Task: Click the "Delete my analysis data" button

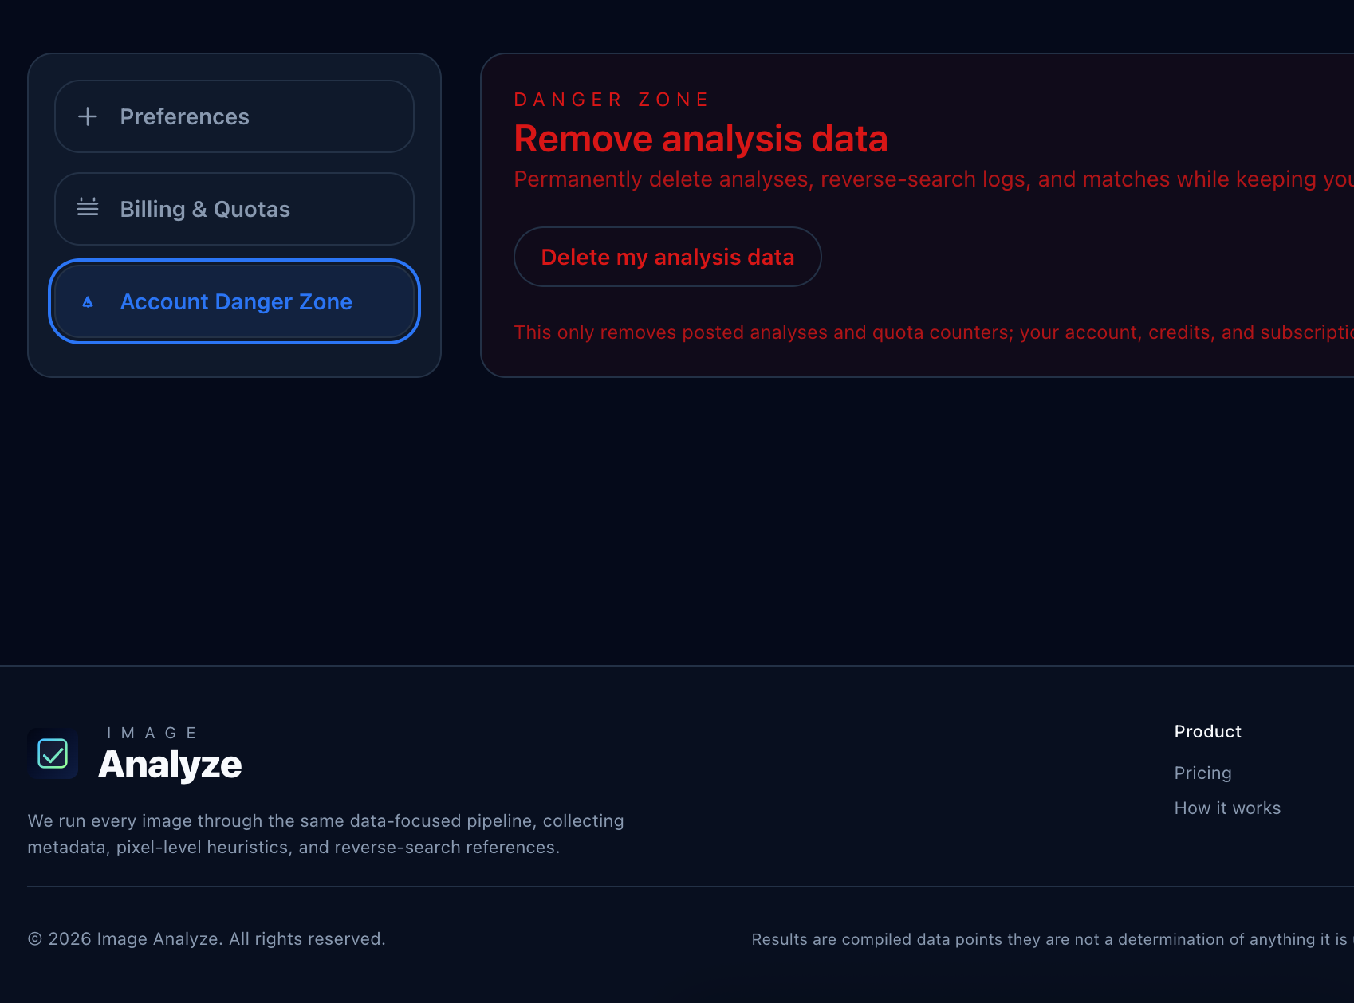Action: point(667,257)
